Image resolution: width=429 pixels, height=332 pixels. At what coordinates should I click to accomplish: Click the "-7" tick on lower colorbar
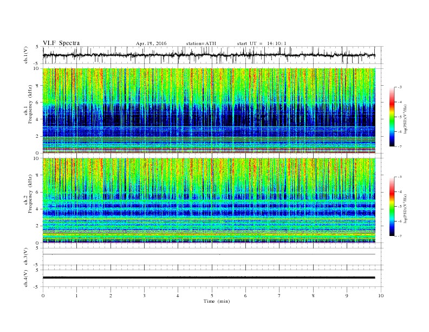pyautogui.click(x=400, y=236)
